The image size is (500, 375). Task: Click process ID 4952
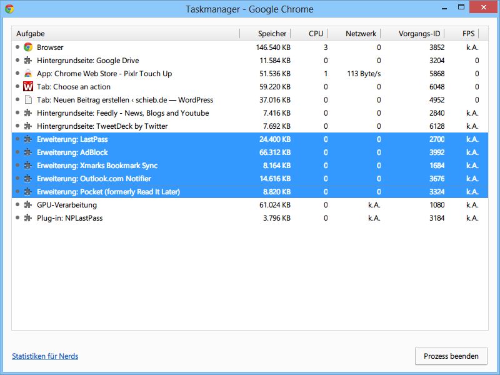(x=436, y=99)
